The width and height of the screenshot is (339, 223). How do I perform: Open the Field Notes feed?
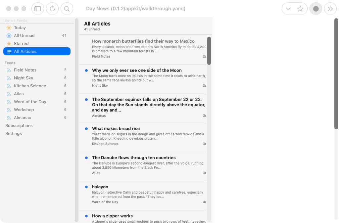37,70
